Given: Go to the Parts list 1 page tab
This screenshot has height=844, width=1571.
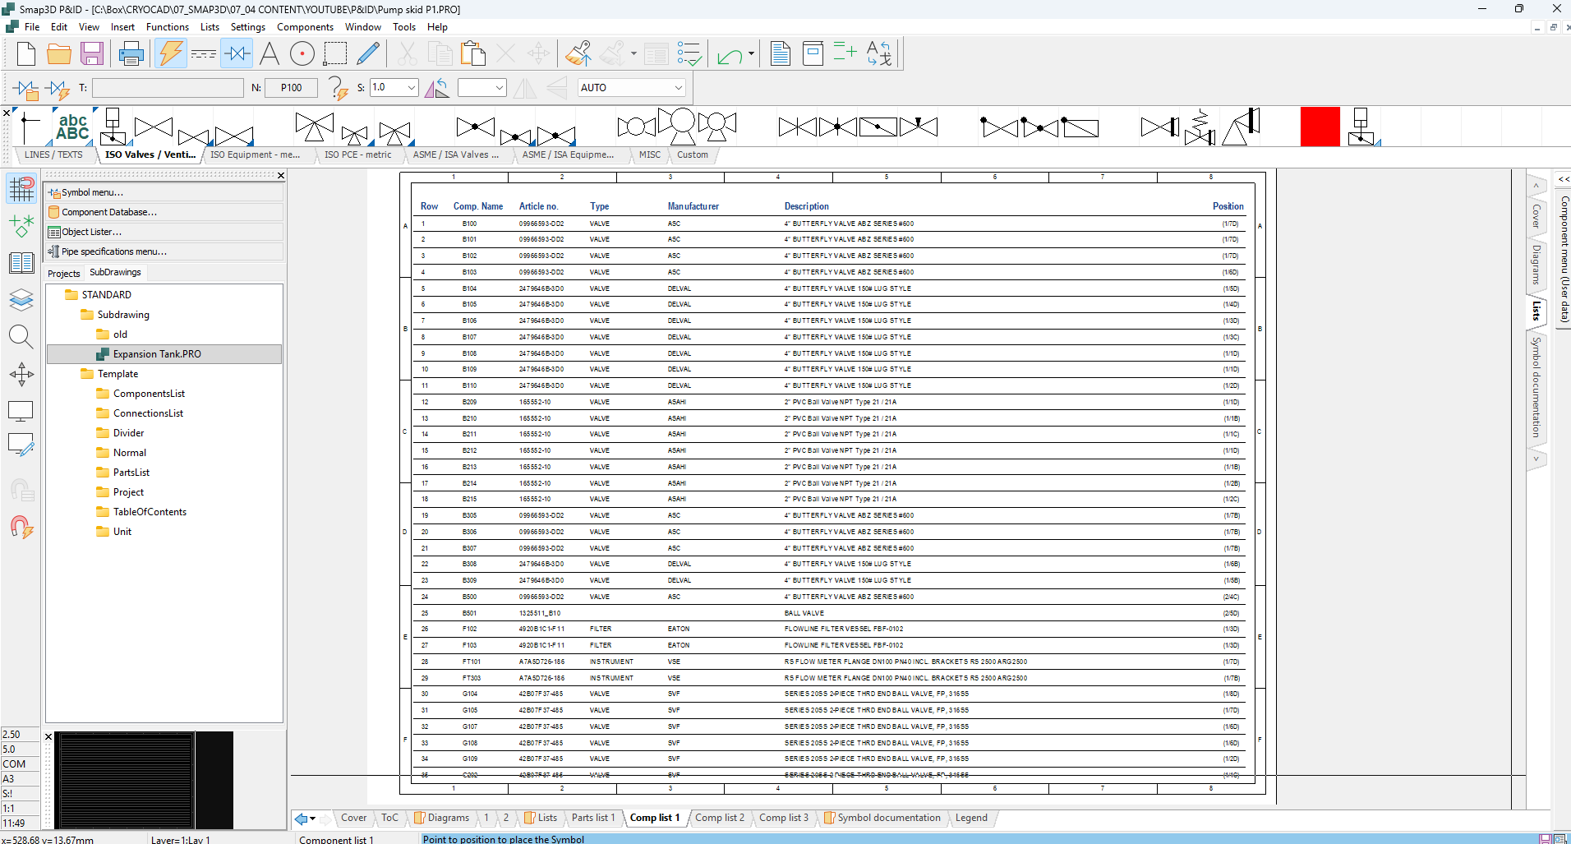Looking at the screenshot, I should click(592, 818).
